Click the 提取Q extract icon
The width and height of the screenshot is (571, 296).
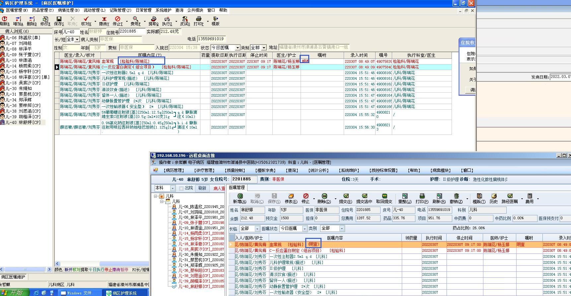pos(153,19)
